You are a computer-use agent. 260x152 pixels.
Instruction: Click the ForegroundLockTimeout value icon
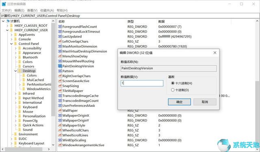(60, 32)
